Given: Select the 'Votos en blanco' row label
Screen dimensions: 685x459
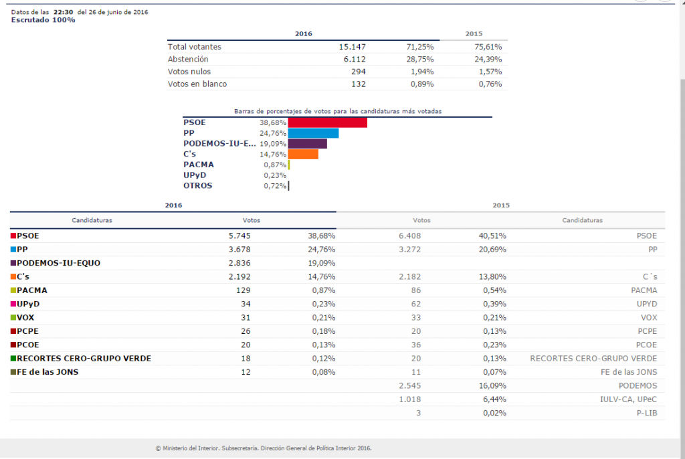Looking at the screenshot, I should coord(197,84).
